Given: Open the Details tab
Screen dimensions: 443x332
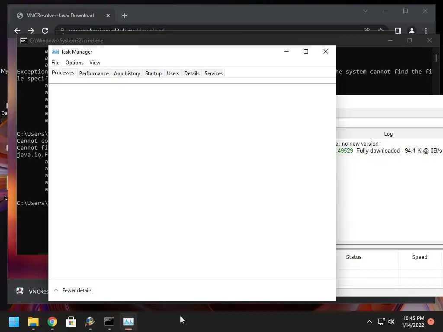Looking at the screenshot, I should [x=192, y=73].
